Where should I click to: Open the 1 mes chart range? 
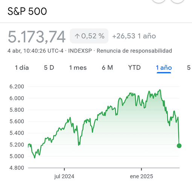[x=78, y=68]
